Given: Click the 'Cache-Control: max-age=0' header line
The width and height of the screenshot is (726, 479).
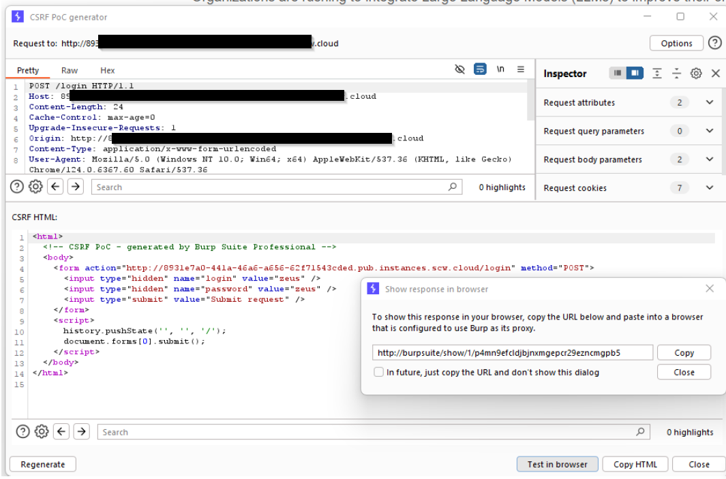Looking at the screenshot, I should pos(91,117).
